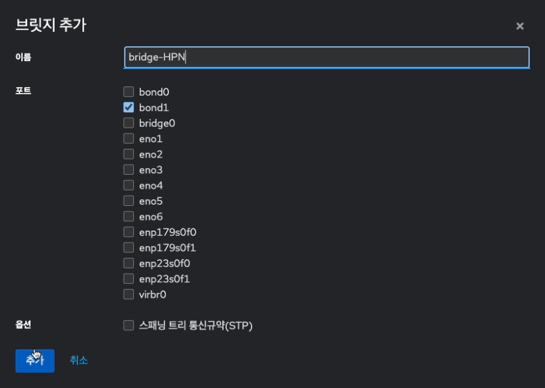Enable the enp179s0f0 port checkbox
The image size is (545, 388).
point(129,232)
